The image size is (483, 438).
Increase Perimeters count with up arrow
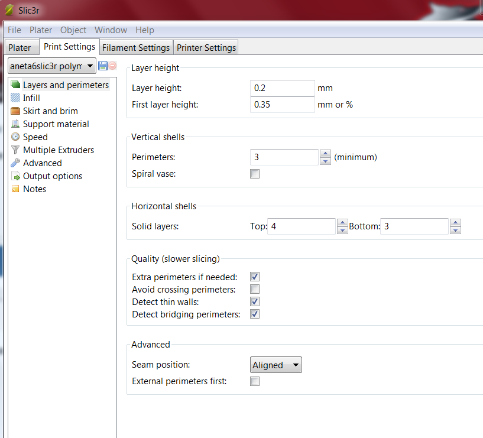coord(325,154)
